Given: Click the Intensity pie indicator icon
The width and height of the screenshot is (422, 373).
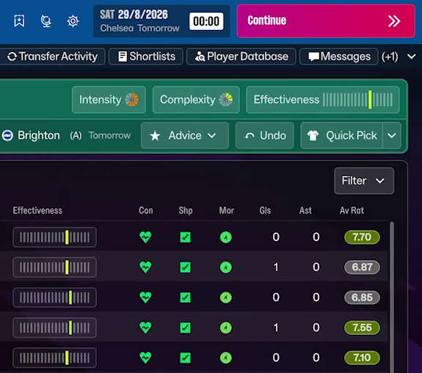Looking at the screenshot, I should (131, 100).
